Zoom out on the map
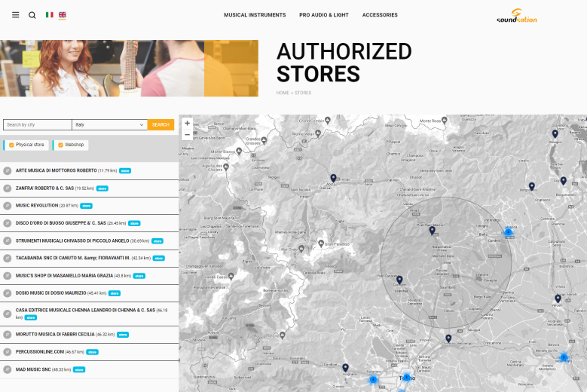 (187, 134)
